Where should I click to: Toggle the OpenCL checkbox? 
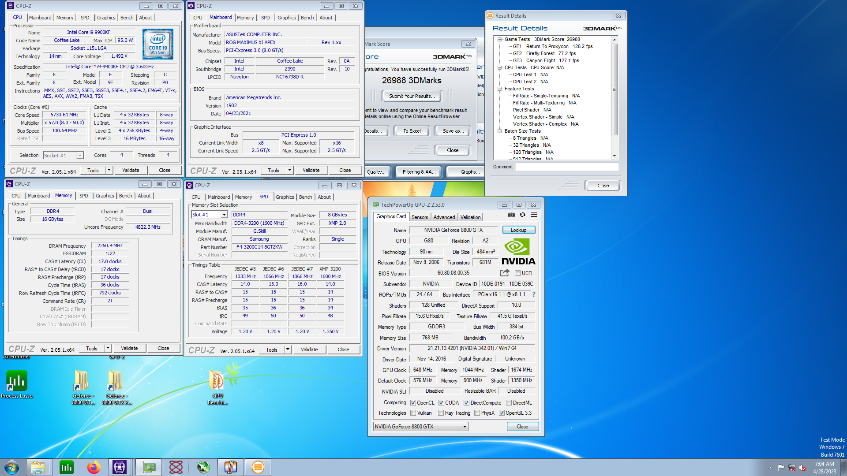click(x=413, y=403)
